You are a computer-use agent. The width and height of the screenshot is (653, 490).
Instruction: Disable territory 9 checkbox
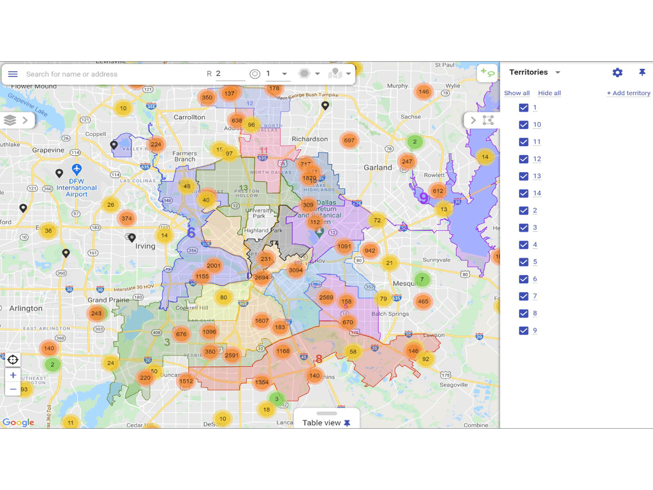point(524,330)
